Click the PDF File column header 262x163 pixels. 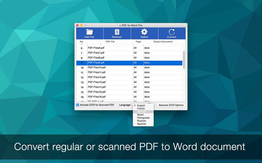110,42
